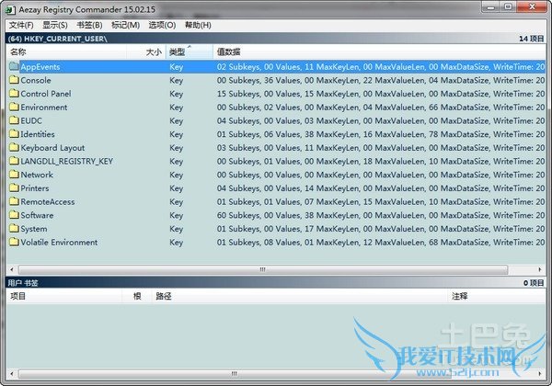Click the registry list scroll-right arrow

[x=540, y=269]
